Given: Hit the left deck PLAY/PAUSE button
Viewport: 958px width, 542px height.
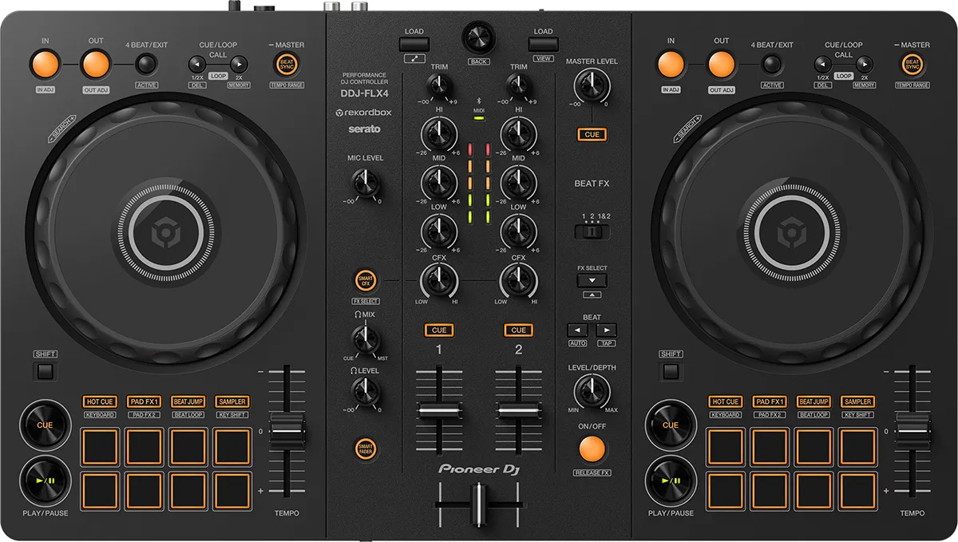Looking at the screenshot, I should click(45, 481).
